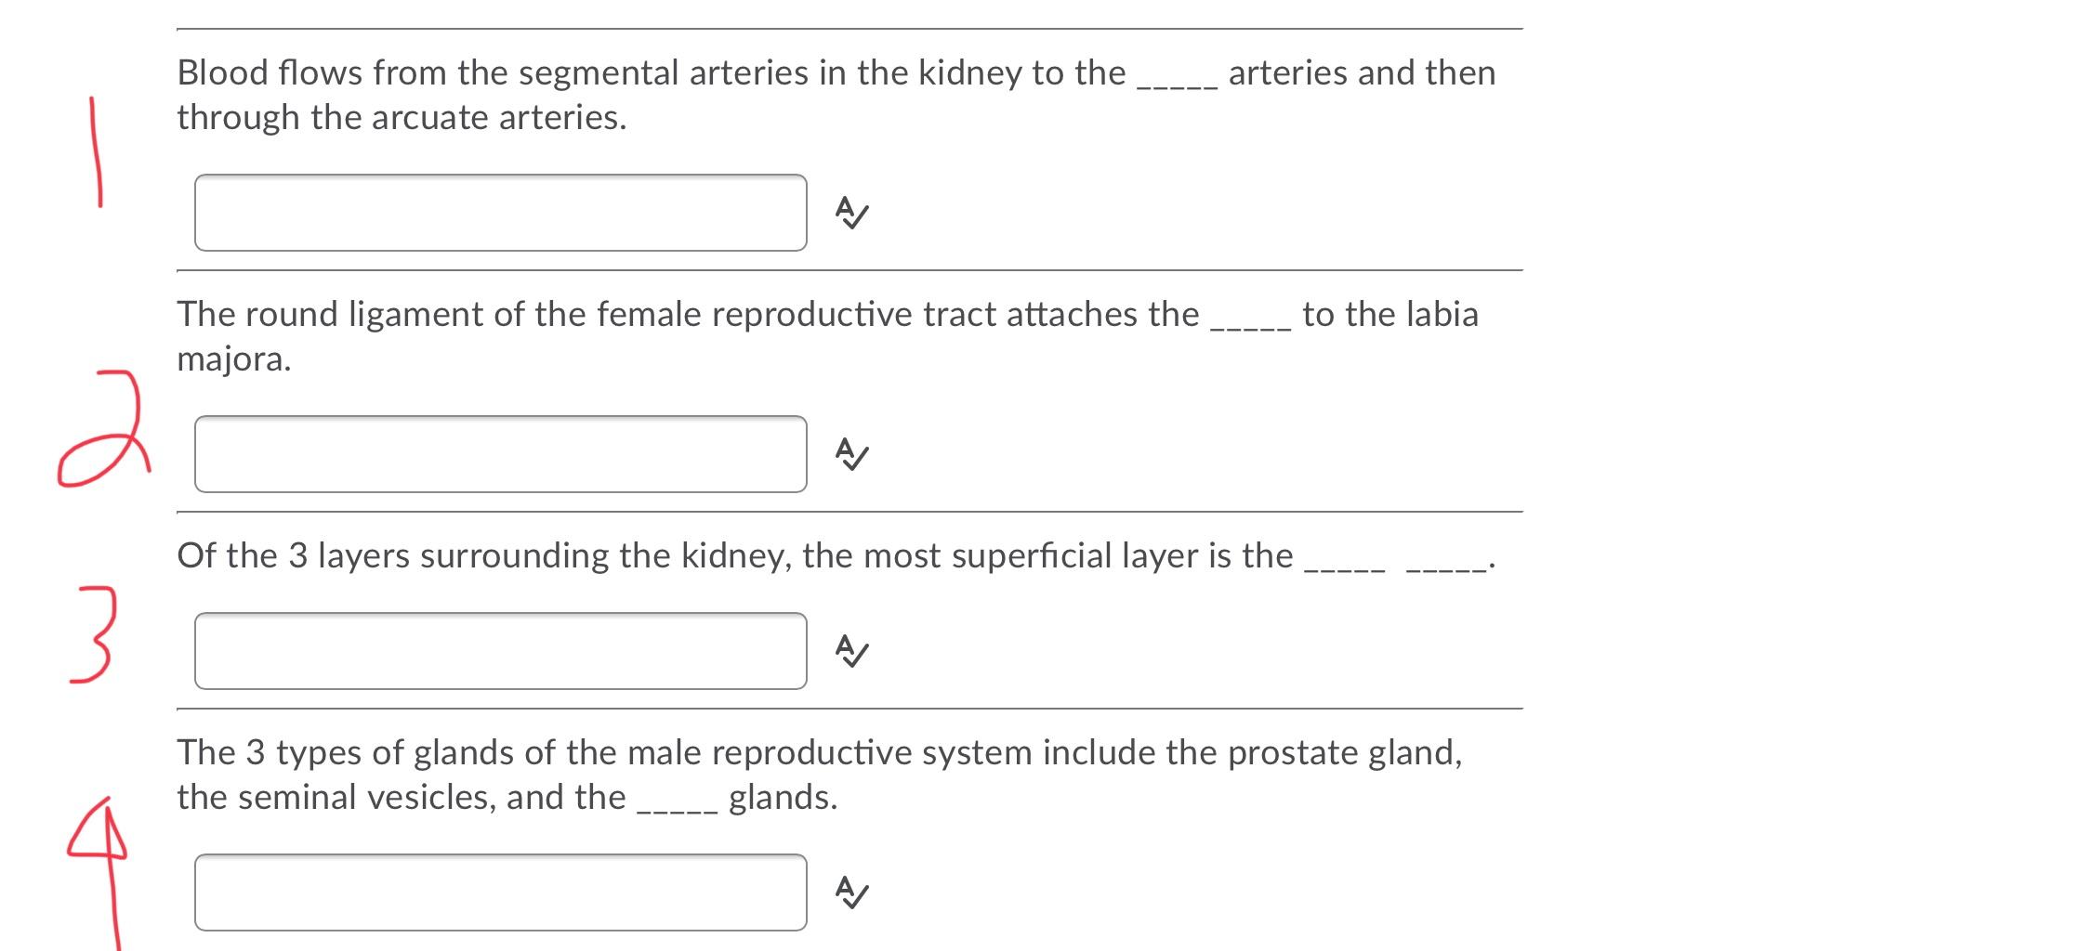
Task: Select the blank input below the superficial layer question
Action: point(502,650)
